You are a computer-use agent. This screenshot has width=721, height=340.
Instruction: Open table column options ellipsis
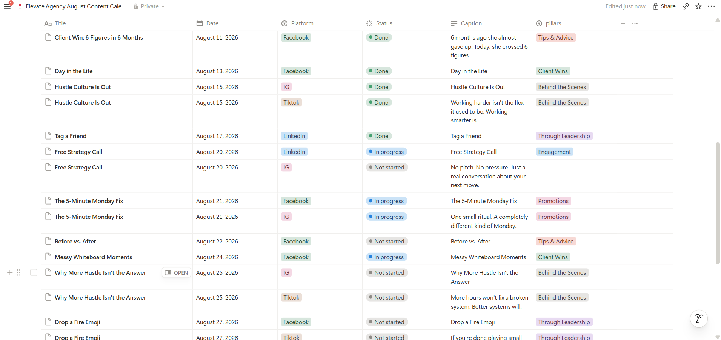point(635,23)
